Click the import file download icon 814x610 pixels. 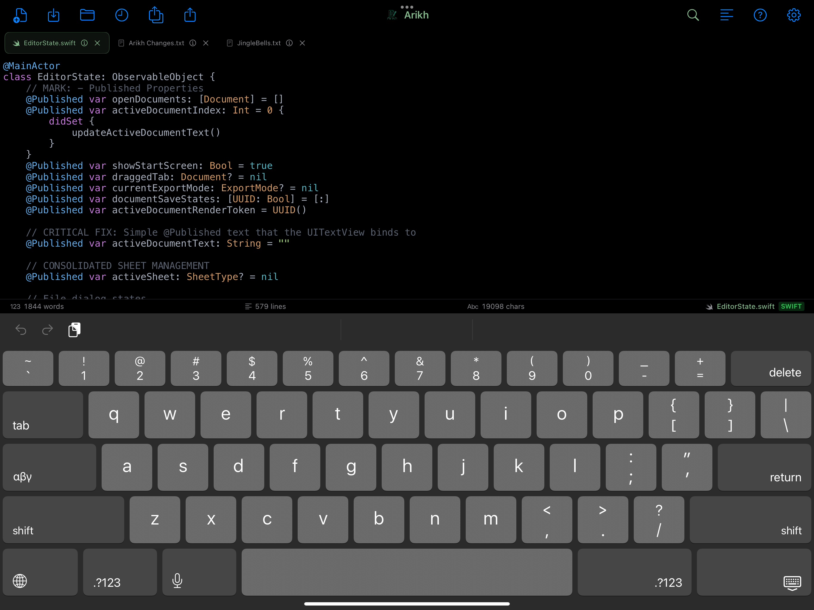54,15
